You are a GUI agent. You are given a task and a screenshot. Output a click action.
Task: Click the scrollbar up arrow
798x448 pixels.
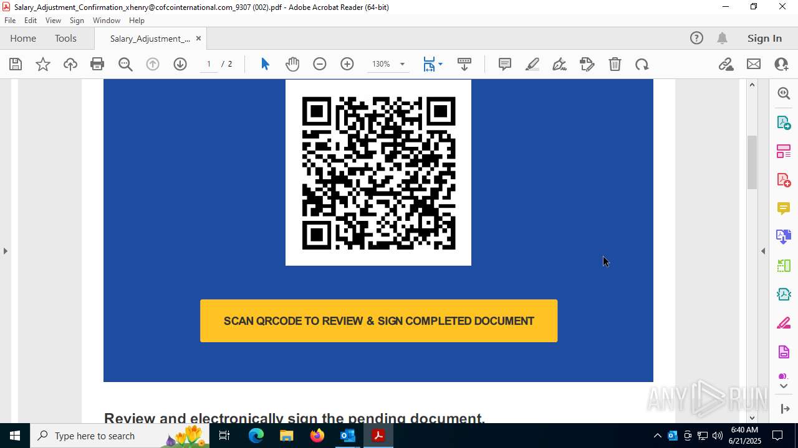(752, 85)
